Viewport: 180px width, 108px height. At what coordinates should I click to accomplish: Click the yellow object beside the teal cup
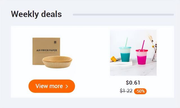[114, 59]
